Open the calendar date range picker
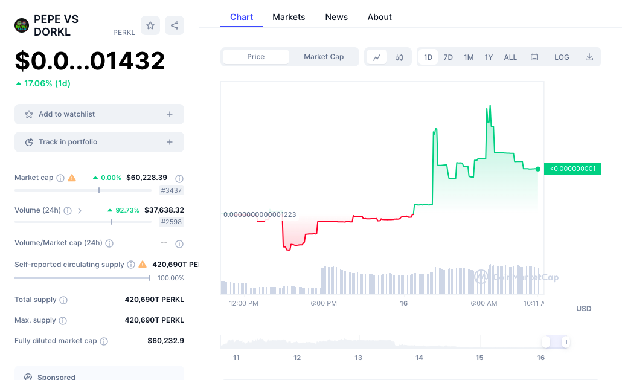The height and width of the screenshot is (380, 622). pyautogui.click(x=534, y=57)
